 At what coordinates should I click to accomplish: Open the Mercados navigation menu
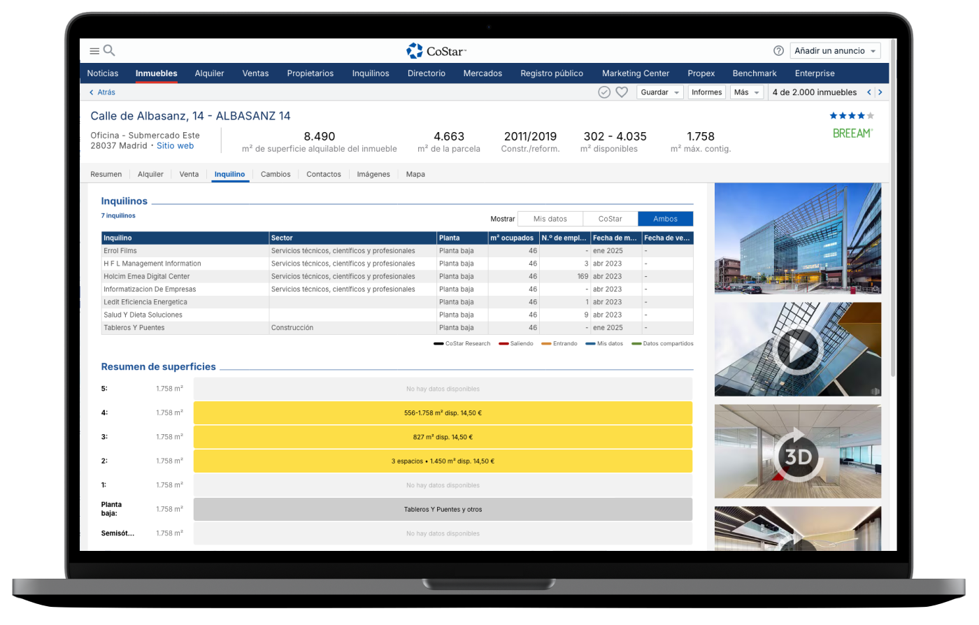(x=483, y=73)
